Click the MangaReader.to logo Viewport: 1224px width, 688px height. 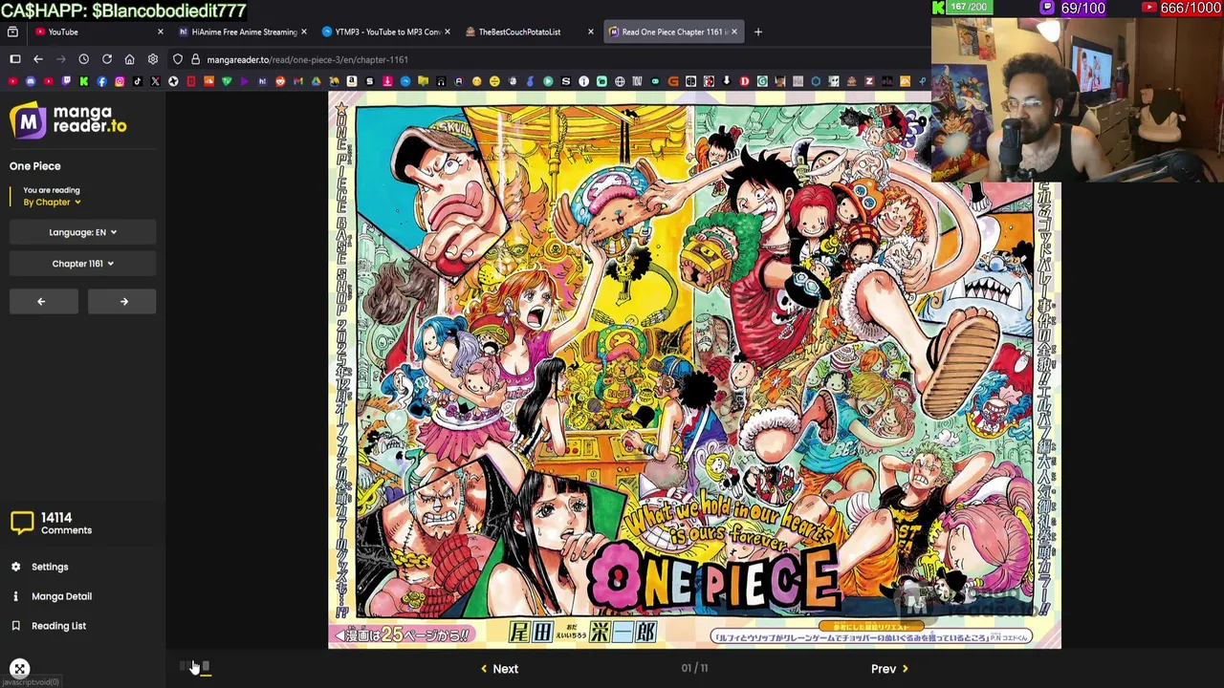68,120
